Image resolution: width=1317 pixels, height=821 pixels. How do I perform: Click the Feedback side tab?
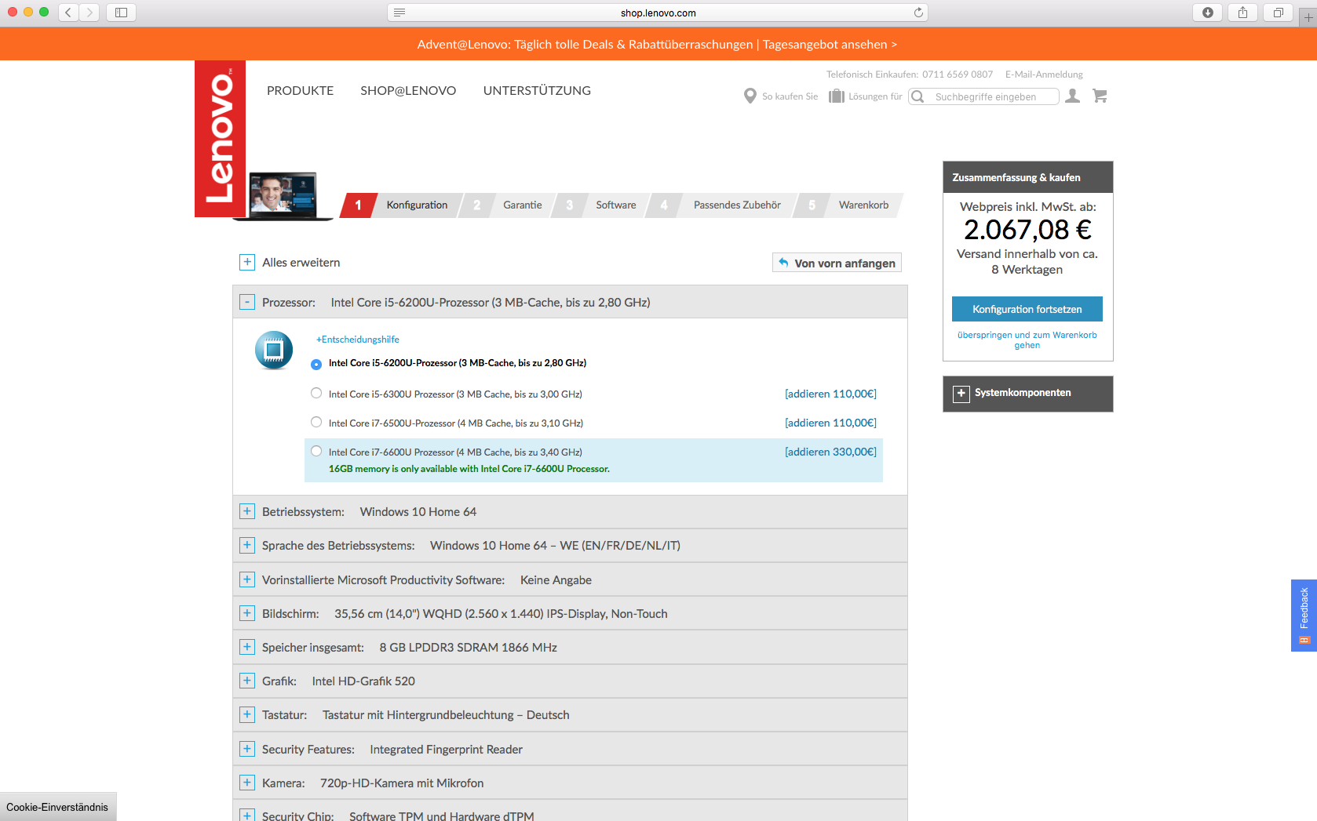(1304, 616)
